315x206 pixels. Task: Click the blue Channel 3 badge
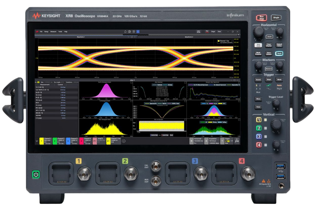click(68, 141)
